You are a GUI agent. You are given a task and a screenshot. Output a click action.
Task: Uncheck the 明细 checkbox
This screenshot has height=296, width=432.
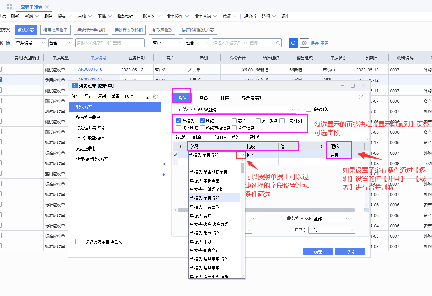[202, 121]
